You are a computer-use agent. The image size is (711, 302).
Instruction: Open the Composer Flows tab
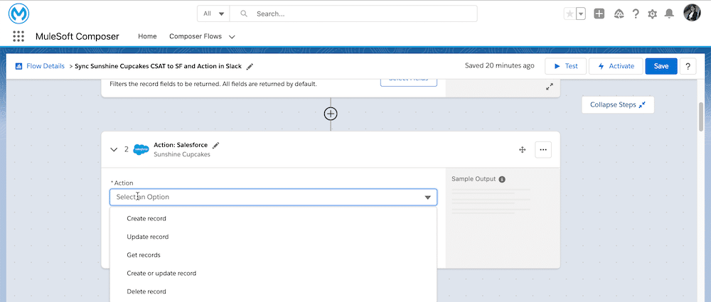tap(196, 36)
